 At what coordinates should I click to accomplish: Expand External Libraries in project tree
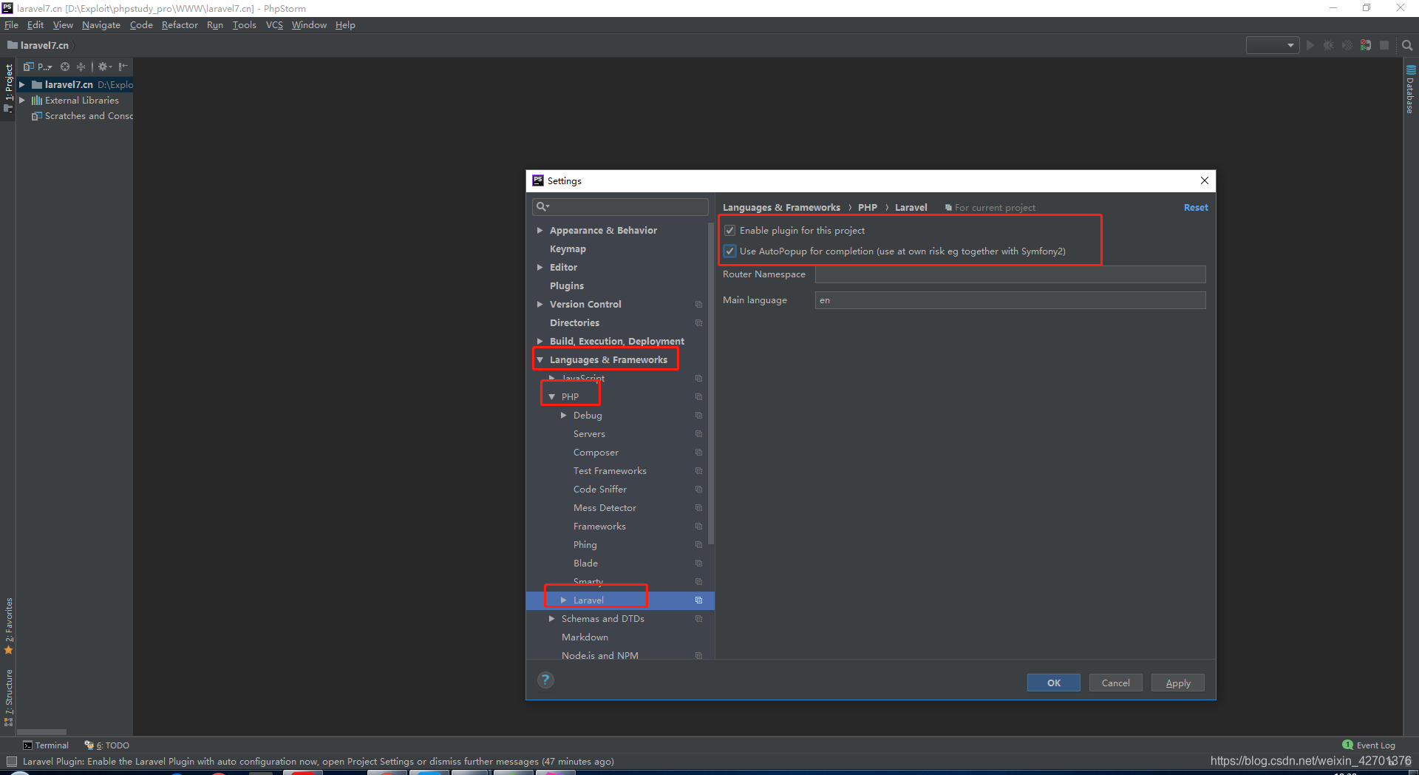(22, 101)
